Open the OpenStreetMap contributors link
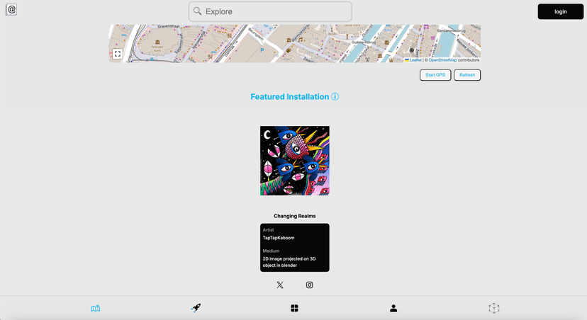Viewport: 587px width, 320px height. [x=442, y=60]
